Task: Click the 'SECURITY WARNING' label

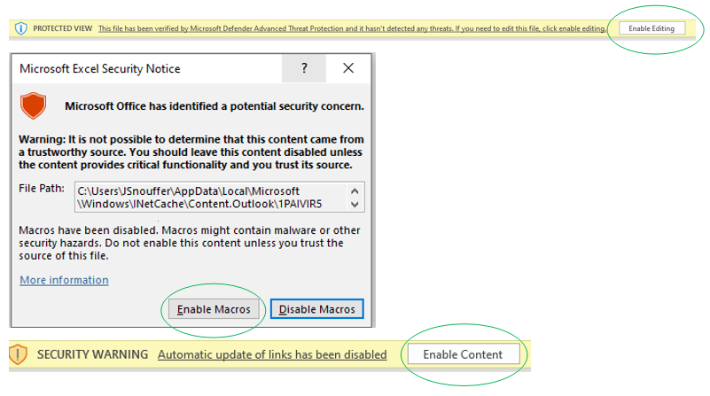Action: [92, 354]
